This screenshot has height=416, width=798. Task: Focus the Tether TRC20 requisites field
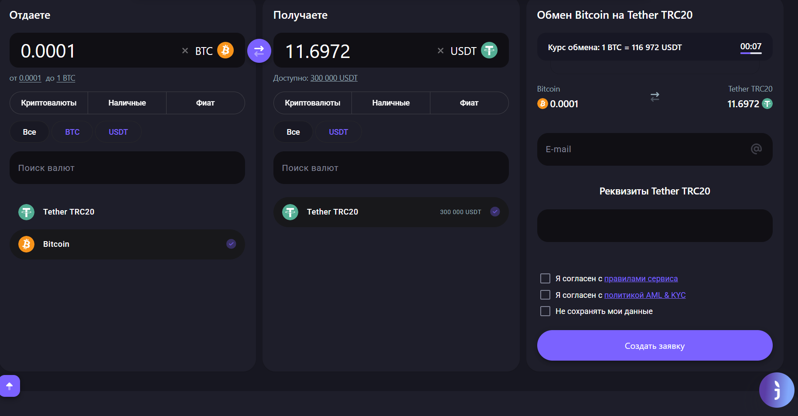pyautogui.click(x=655, y=225)
